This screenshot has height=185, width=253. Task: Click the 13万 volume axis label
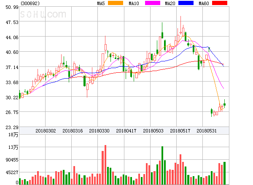point(13,147)
